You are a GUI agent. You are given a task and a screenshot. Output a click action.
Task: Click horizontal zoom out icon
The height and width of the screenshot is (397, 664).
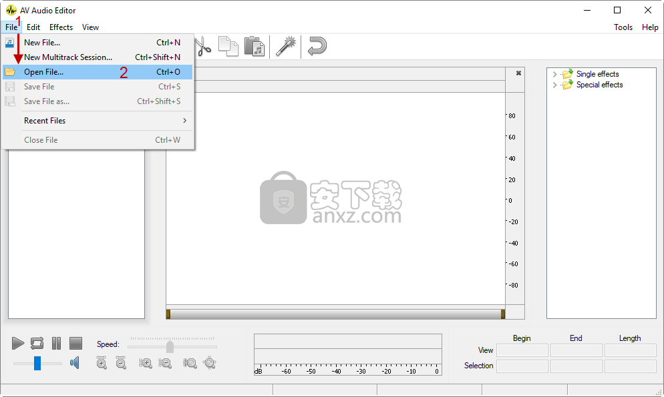[x=121, y=363]
